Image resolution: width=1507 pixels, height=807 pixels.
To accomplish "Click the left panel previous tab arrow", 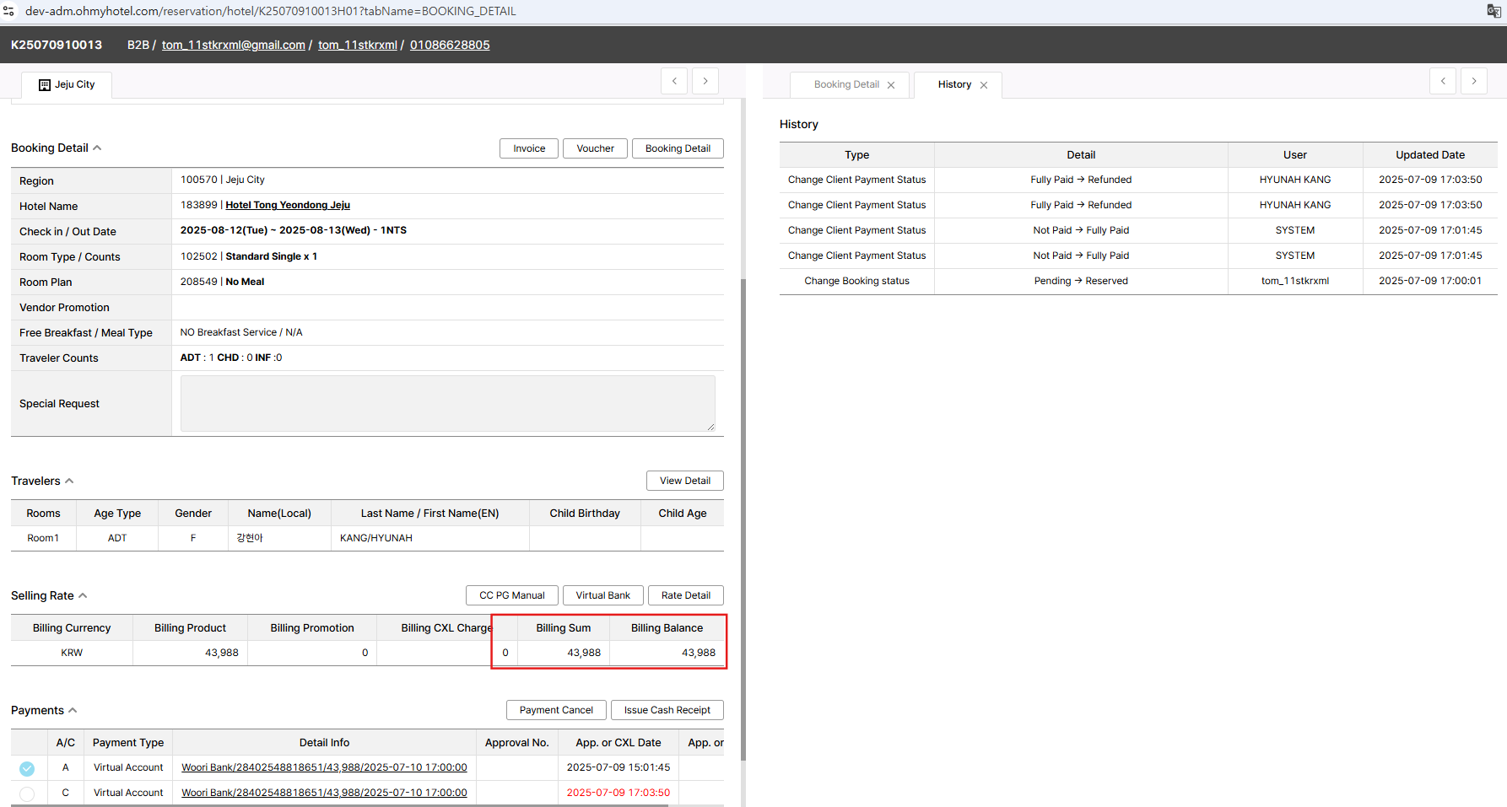I will (674, 81).
